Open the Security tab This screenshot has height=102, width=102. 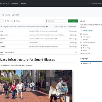pyautogui.click(x=6, y=15)
